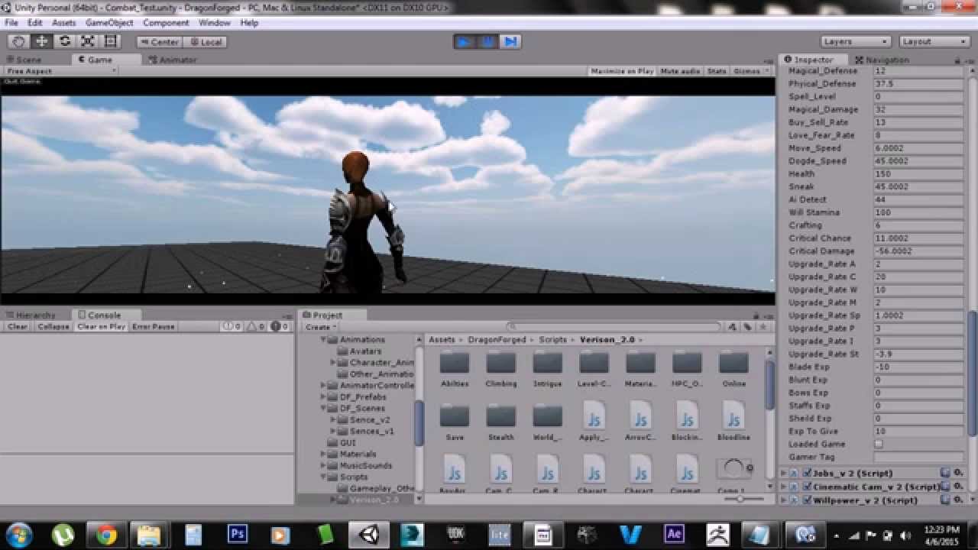Image resolution: width=978 pixels, height=550 pixels.
Task: Click the Pause button
Action: pos(487,41)
